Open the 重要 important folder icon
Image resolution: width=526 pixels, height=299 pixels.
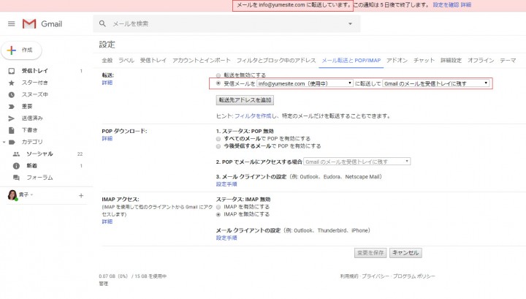pyautogui.click(x=12, y=107)
